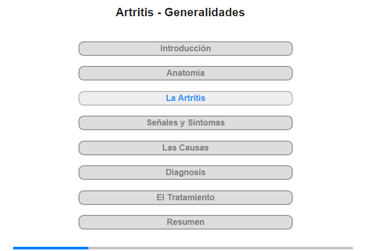
Task: Open the Resumen section
Action: [185, 222]
